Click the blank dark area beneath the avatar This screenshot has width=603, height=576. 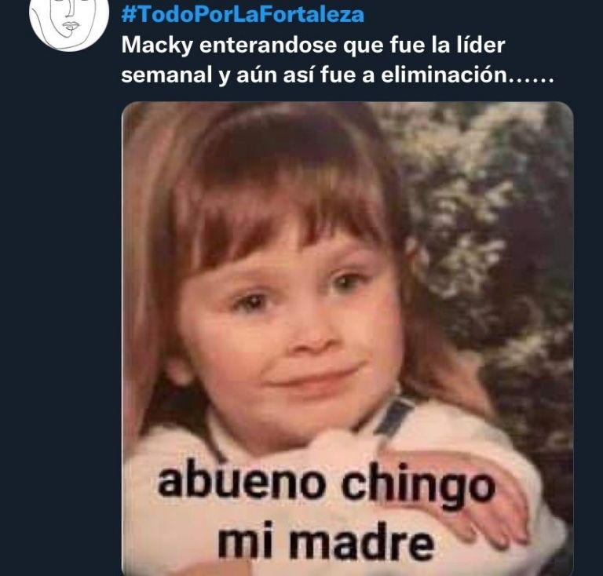tap(60, 308)
